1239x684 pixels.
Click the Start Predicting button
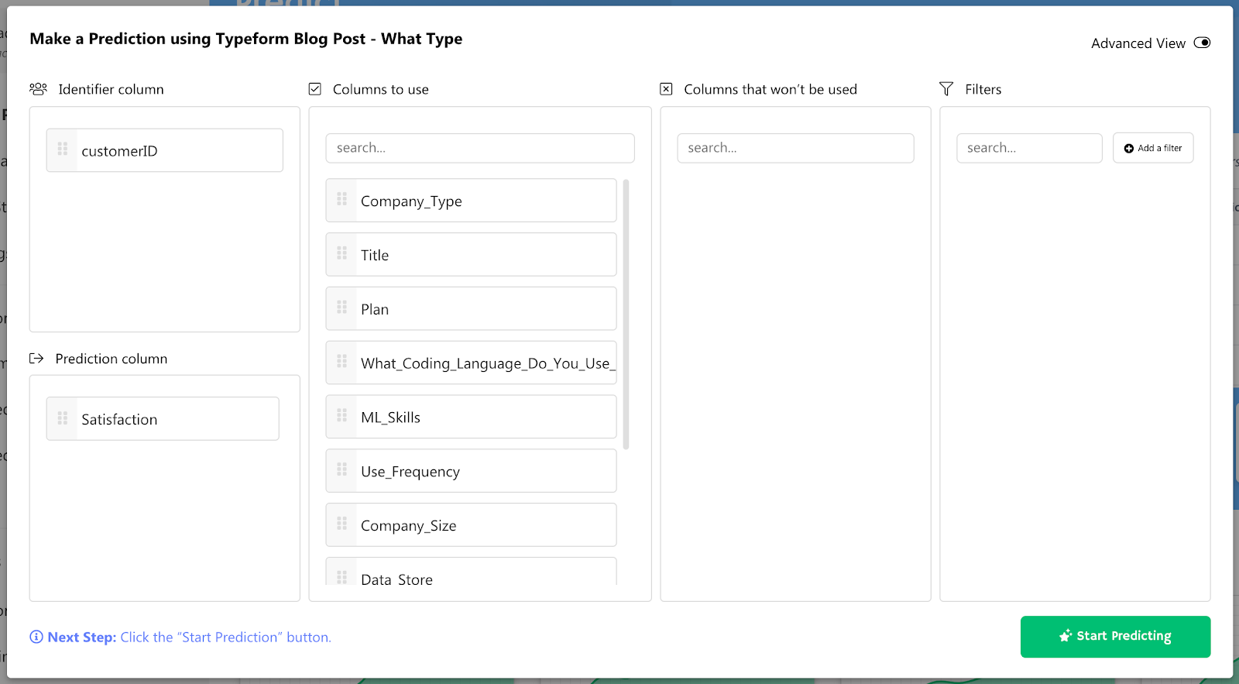(1115, 636)
